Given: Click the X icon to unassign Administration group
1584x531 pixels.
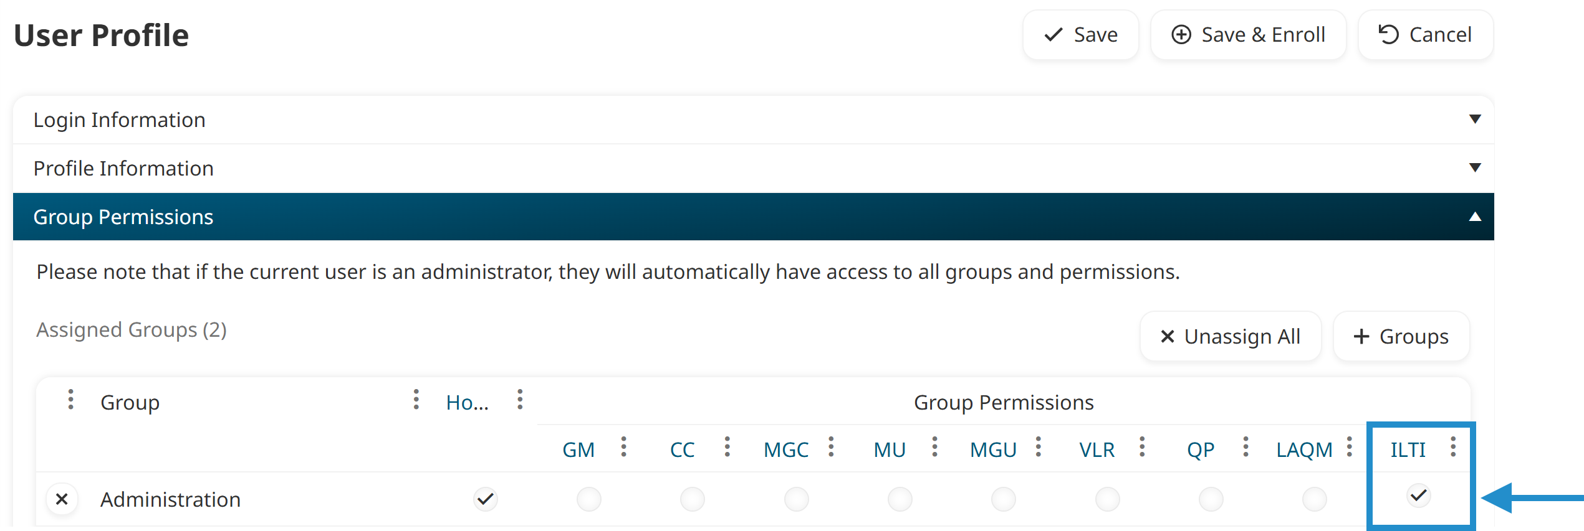Looking at the screenshot, I should pos(62,499).
